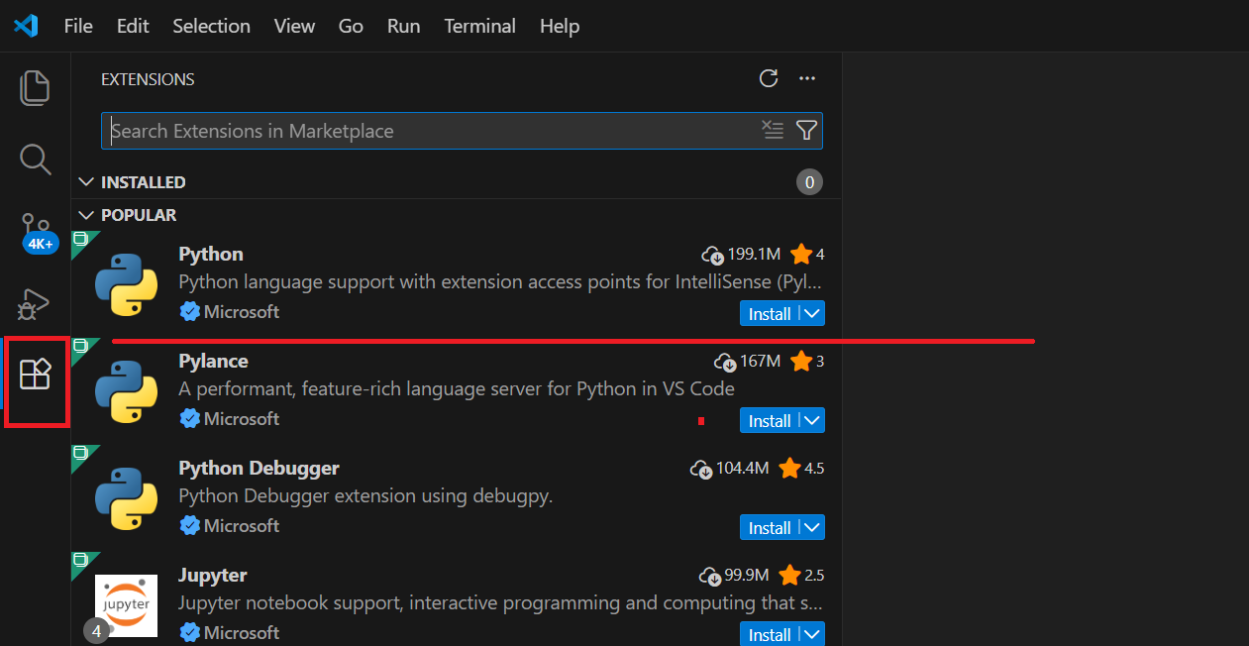Click the Pylance extension logo
The height and width of the screenshot is (646, 1249).
126,391
